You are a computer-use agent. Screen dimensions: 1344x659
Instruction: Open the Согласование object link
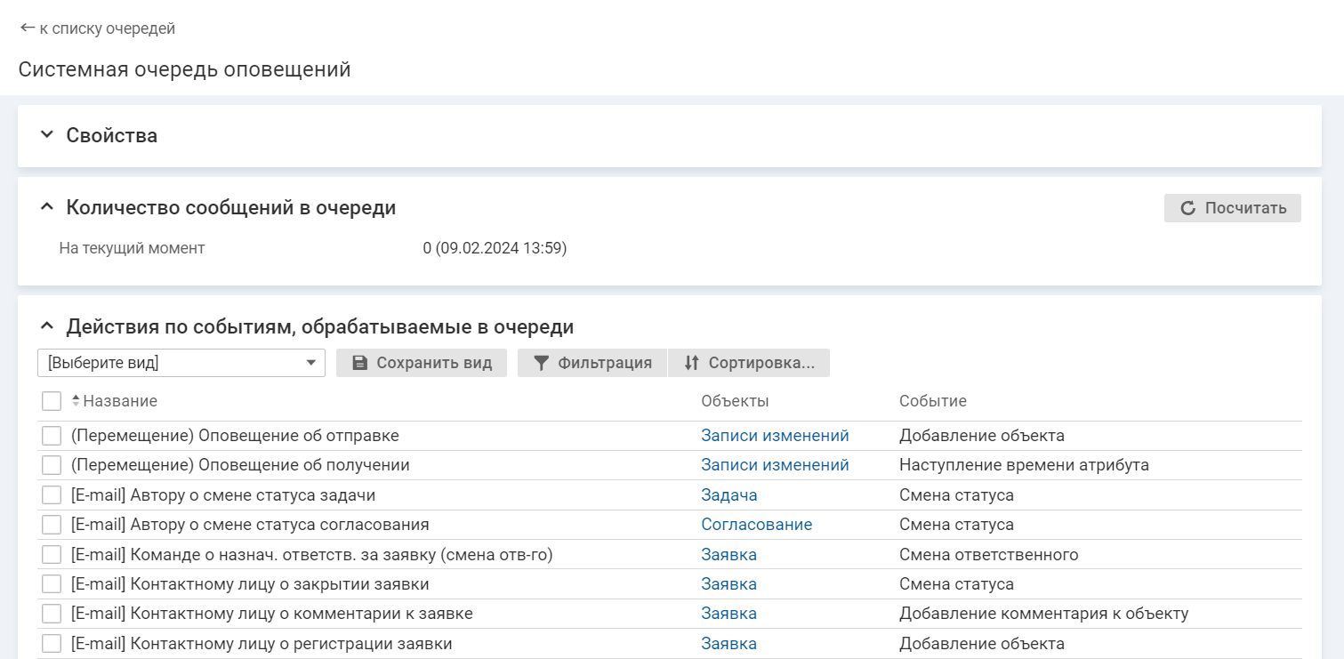click(x=756, y=525)
